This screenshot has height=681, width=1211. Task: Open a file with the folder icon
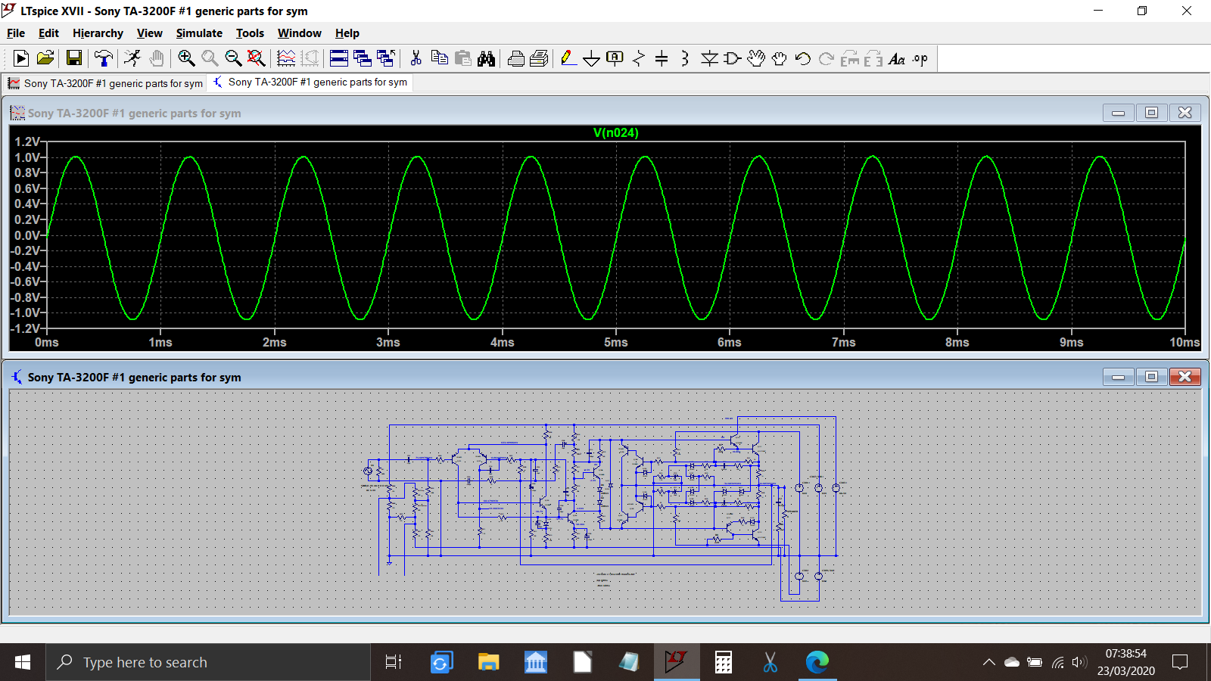[45, 58]
